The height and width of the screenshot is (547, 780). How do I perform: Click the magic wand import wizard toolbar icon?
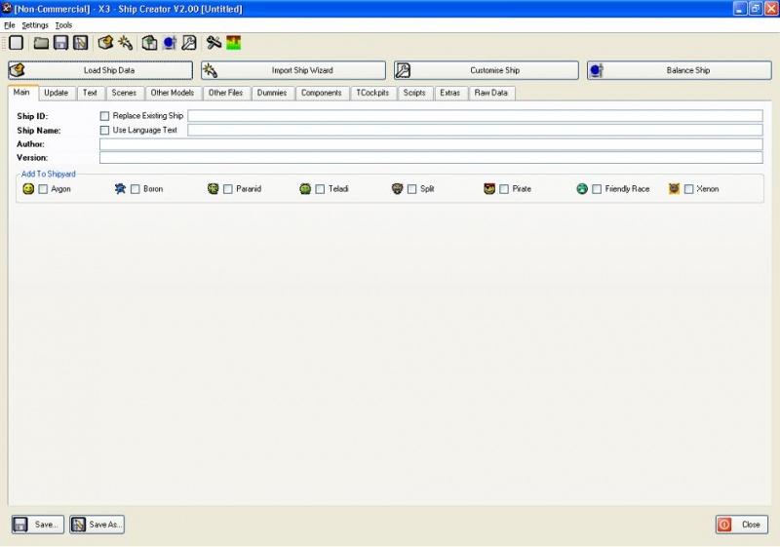(x=125, y=43)
